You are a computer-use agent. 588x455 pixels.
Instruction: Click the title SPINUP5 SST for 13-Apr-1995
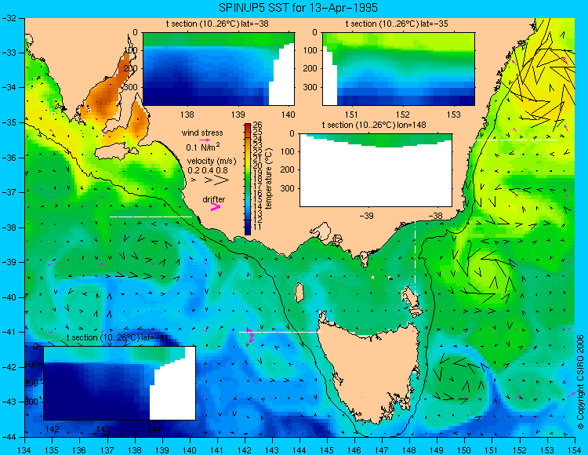(x=298, y=8)
